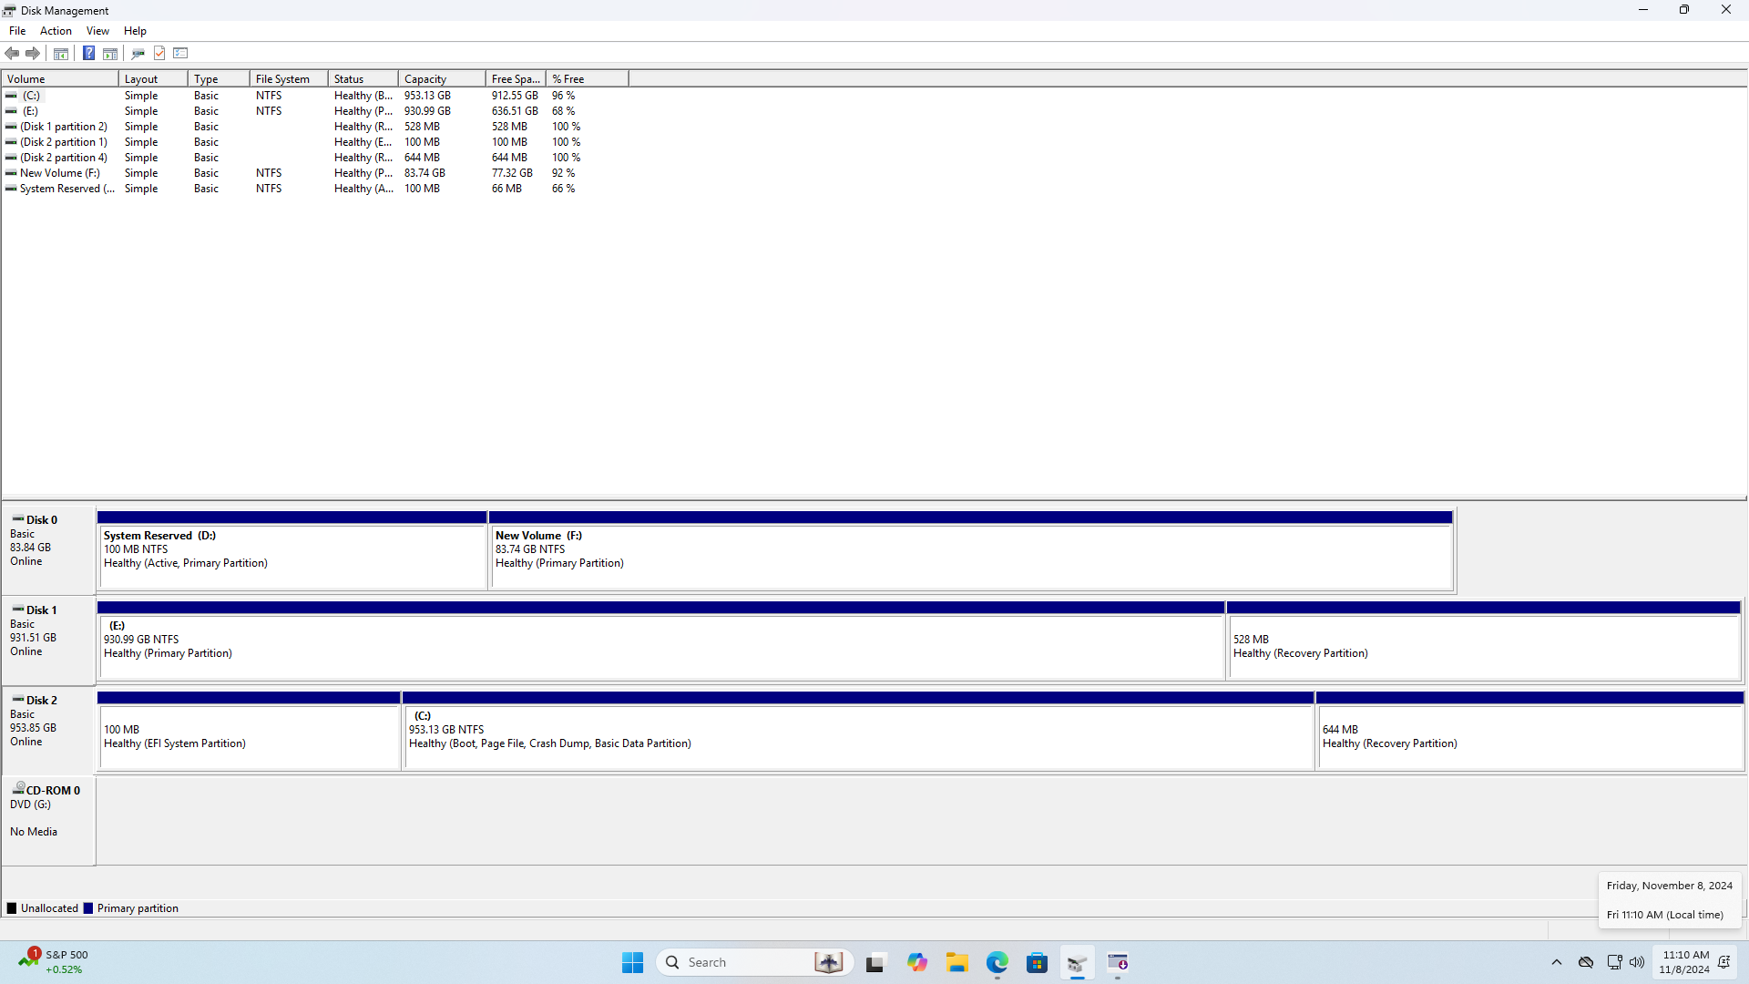Open Copilot from the taskbar

(916, 962)
